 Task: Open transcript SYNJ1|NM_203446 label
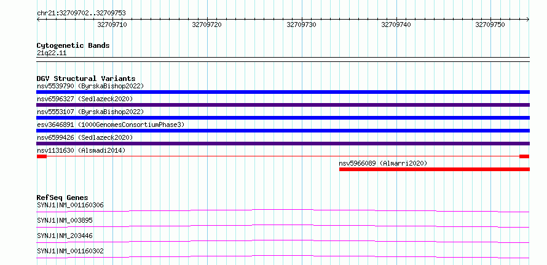pyautogui.click(x=65, y=236)
